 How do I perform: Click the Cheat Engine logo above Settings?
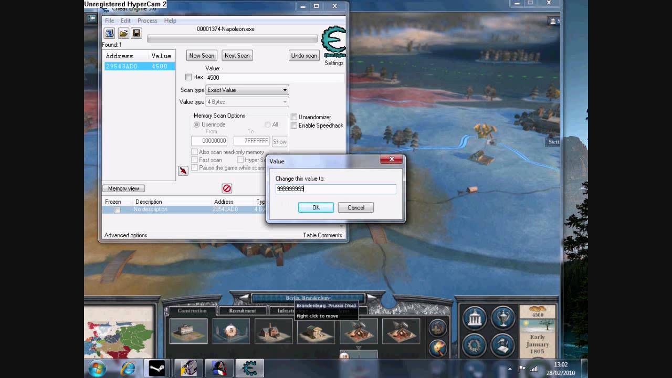(x=333, y=42)
